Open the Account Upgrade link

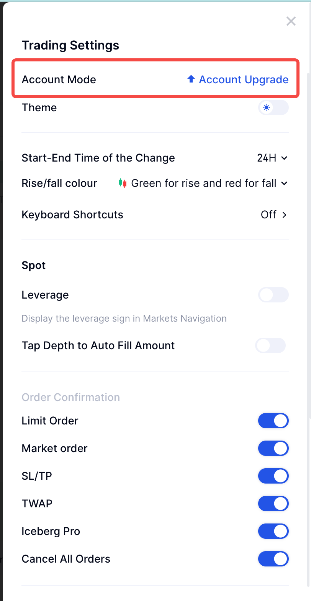(x=244, y=79)
